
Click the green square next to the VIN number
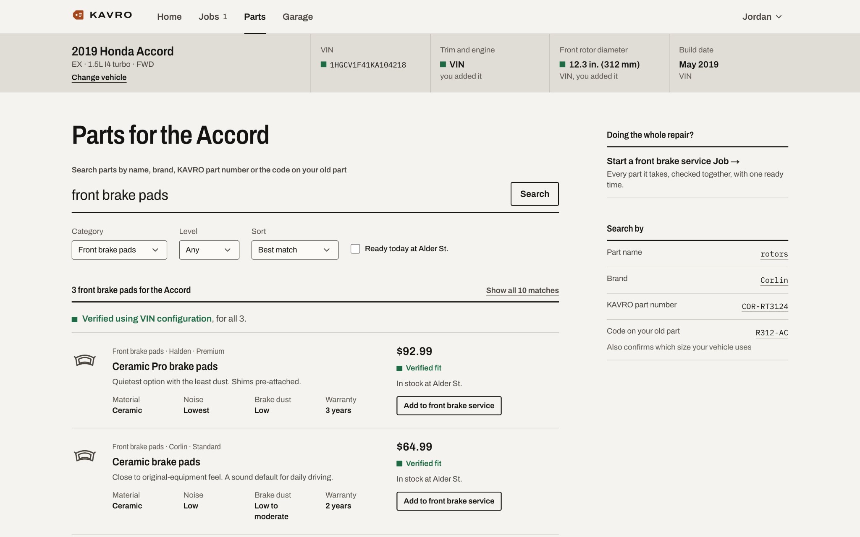coord(324,65)
